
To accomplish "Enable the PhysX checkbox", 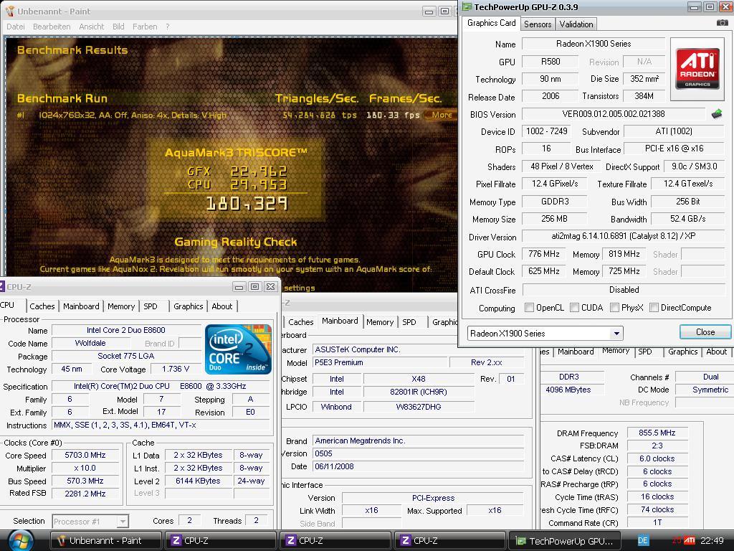I will point(614,307).
